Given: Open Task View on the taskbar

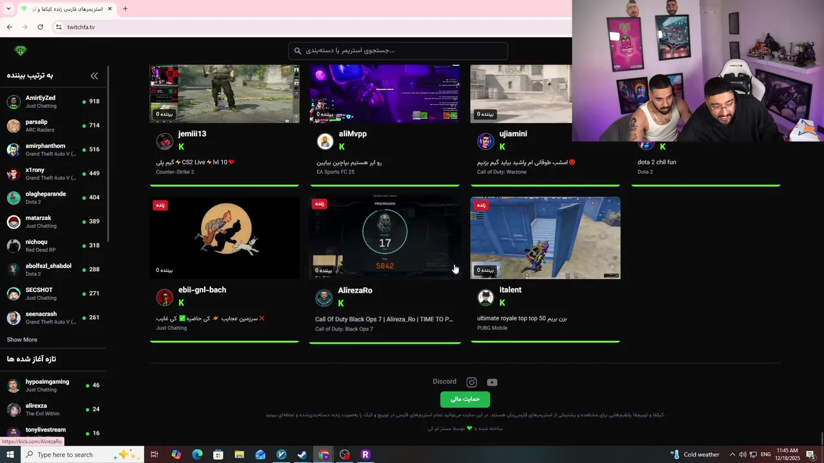Looking at the screenshot, I should [154, 455].
